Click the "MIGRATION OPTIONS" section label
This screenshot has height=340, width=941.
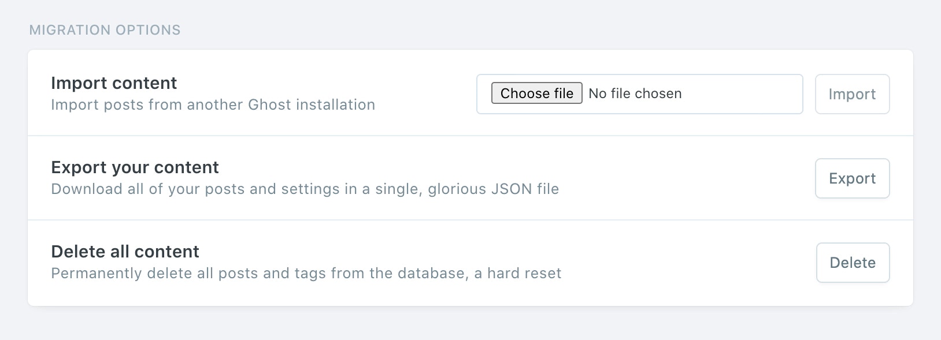105,30
